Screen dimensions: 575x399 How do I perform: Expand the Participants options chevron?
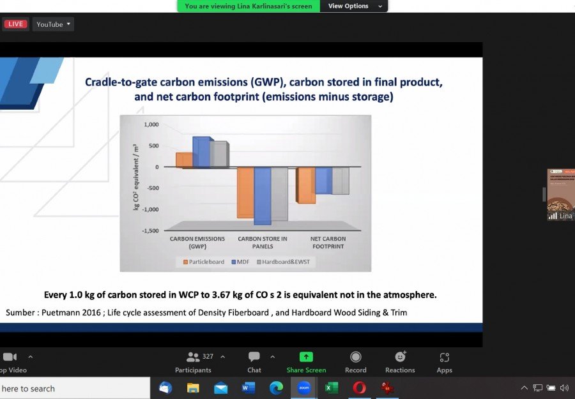coord(222,356)
